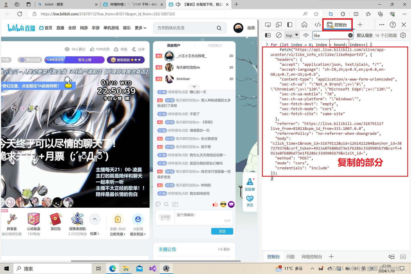This screenshot has width=411, height=274.
Task: Collapse the gift bar up-chevron
Action: [95, 219]
